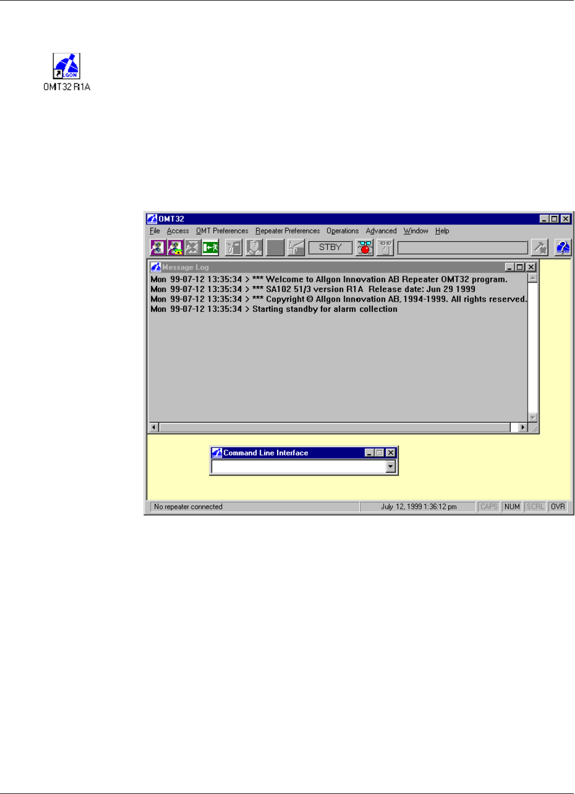
Task: Open the Access menu
Action: [x=178, y=231]
